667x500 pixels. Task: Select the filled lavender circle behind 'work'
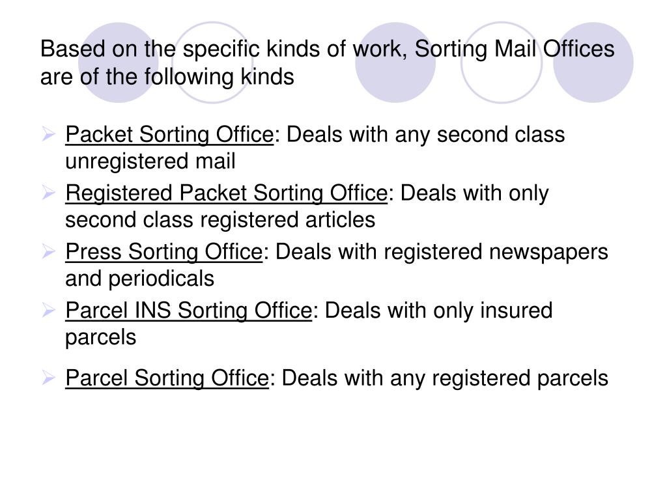395,62
